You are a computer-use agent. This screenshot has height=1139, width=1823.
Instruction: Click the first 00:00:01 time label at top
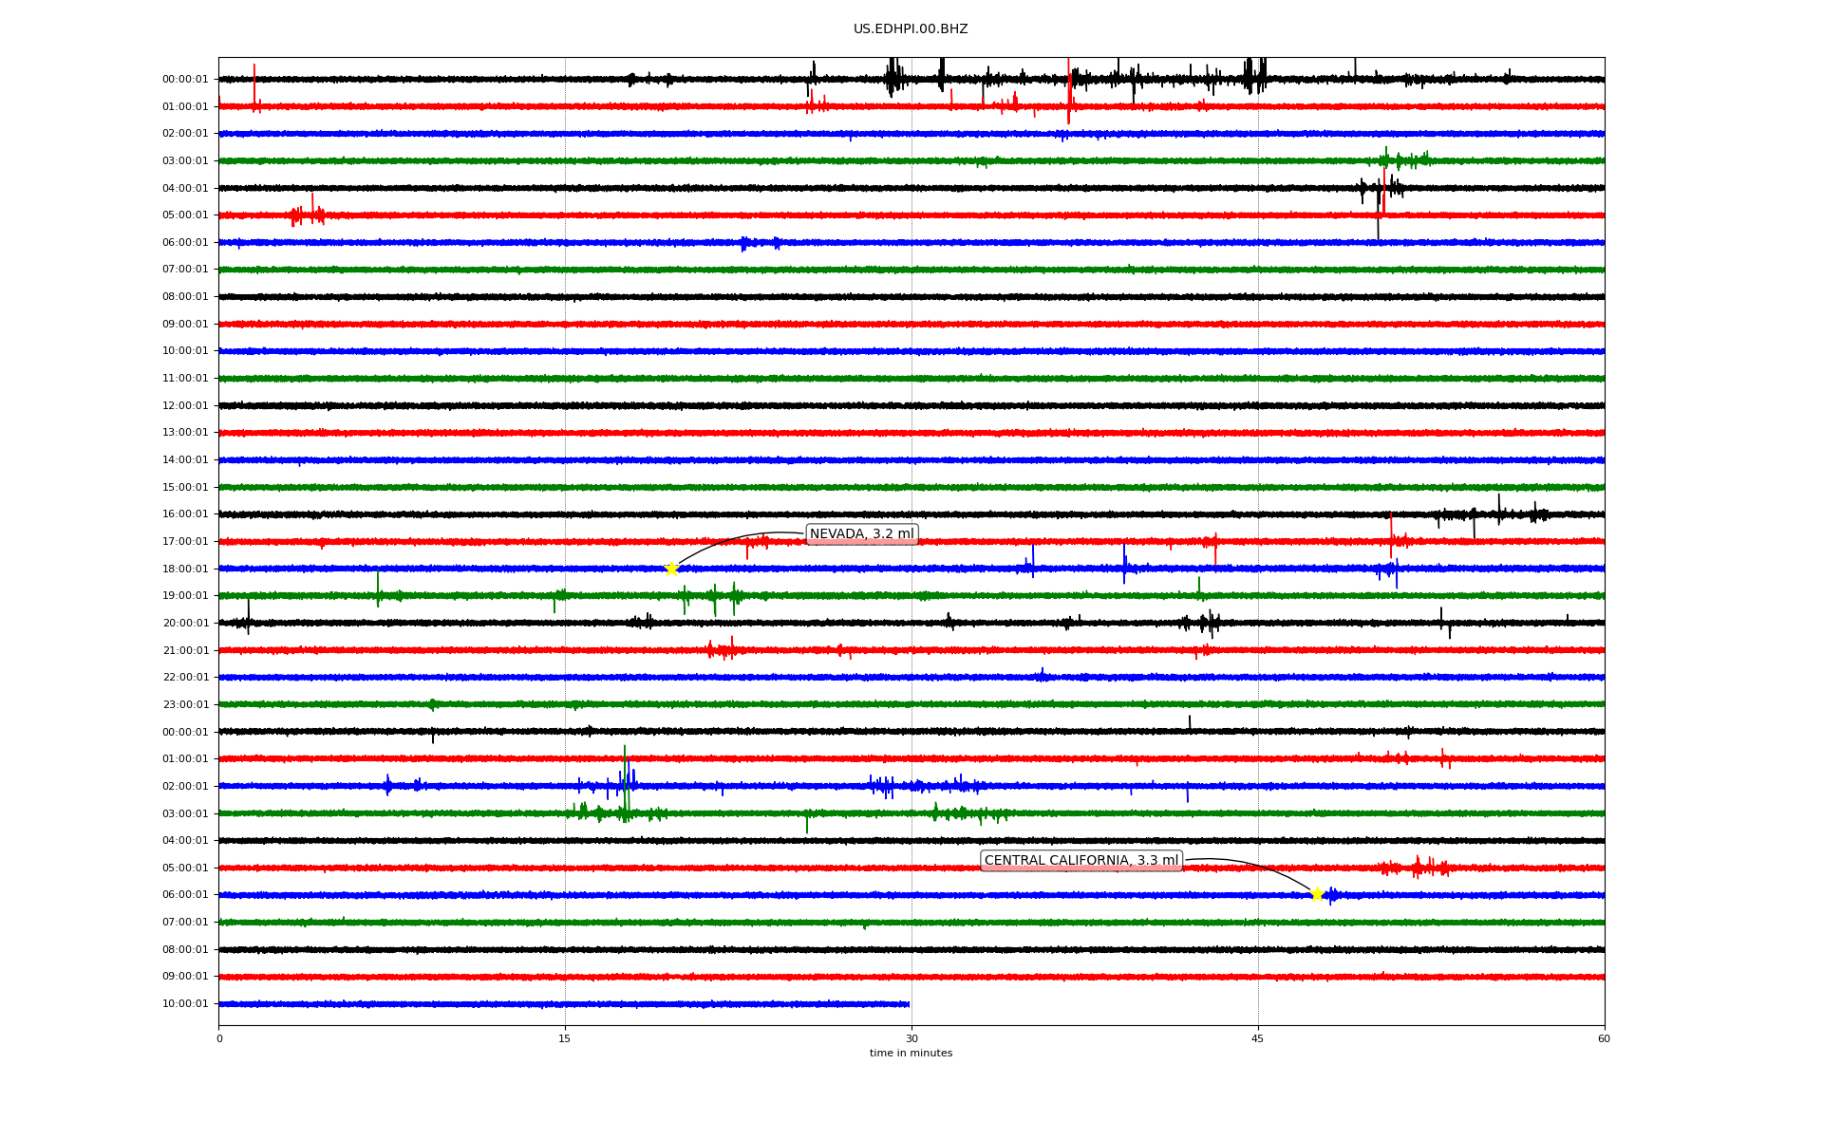pos(185,80)
